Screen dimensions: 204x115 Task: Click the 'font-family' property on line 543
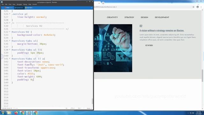25,65
